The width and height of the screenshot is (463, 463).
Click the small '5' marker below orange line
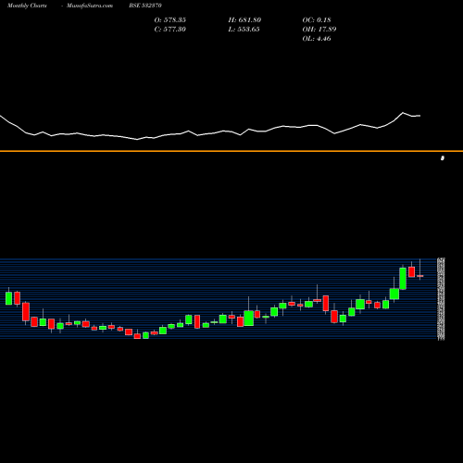coord(443,158)
